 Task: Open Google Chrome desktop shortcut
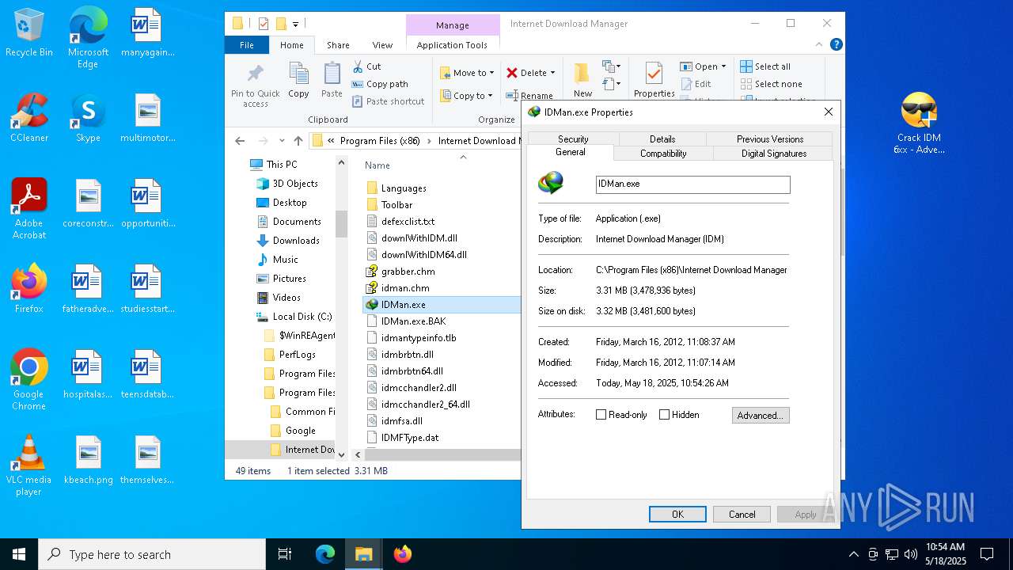click(29, 380)
